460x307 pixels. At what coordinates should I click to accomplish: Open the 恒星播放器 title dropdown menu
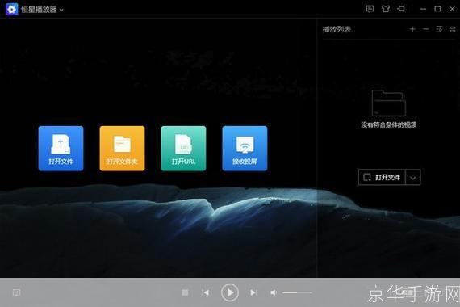(61, 10)
